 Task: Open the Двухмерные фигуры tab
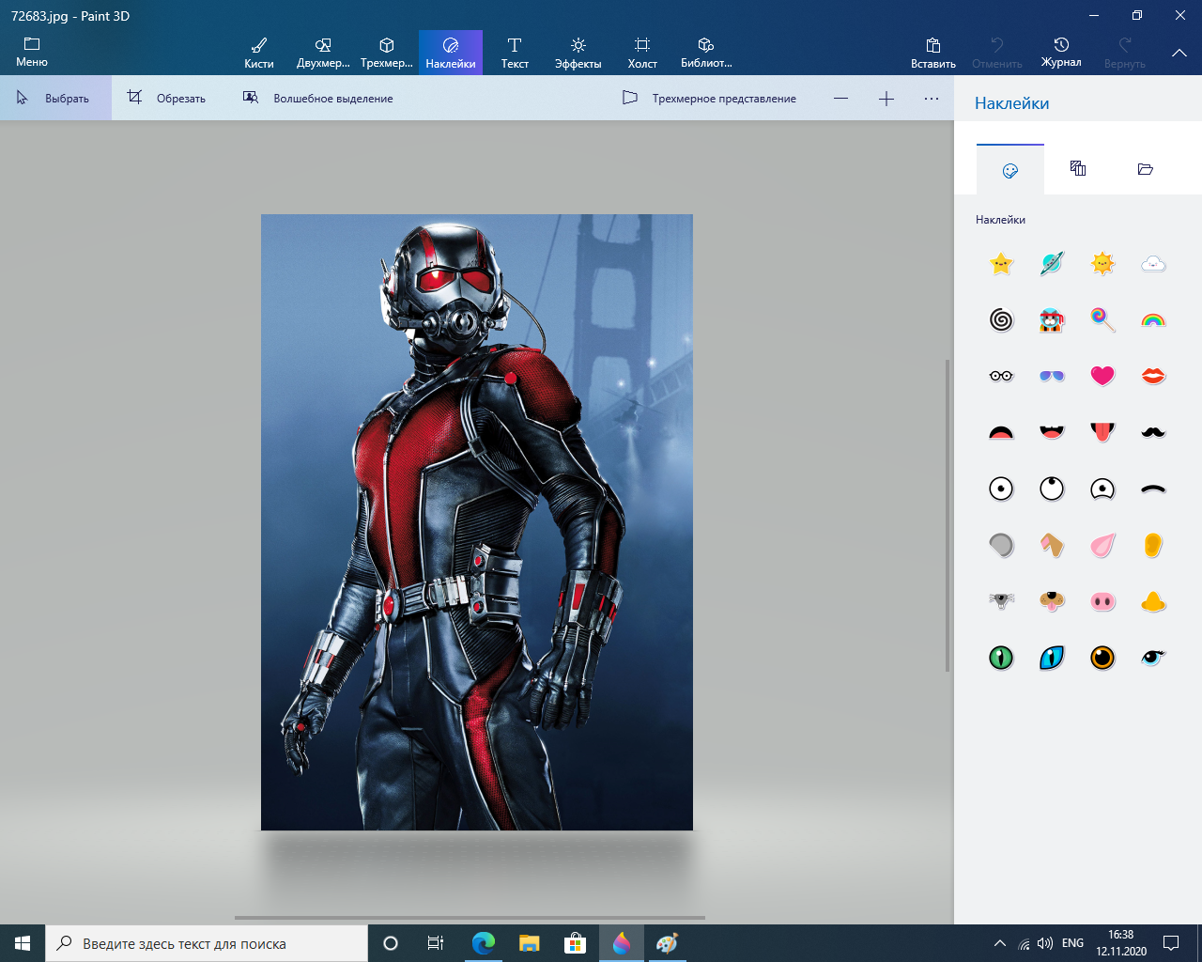(x=323, y=53)
